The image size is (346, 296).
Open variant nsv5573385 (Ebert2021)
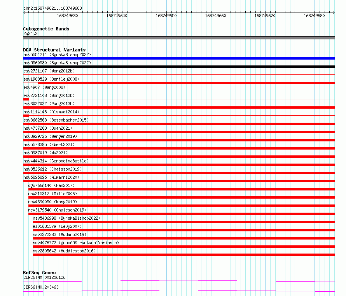[49, 144]
